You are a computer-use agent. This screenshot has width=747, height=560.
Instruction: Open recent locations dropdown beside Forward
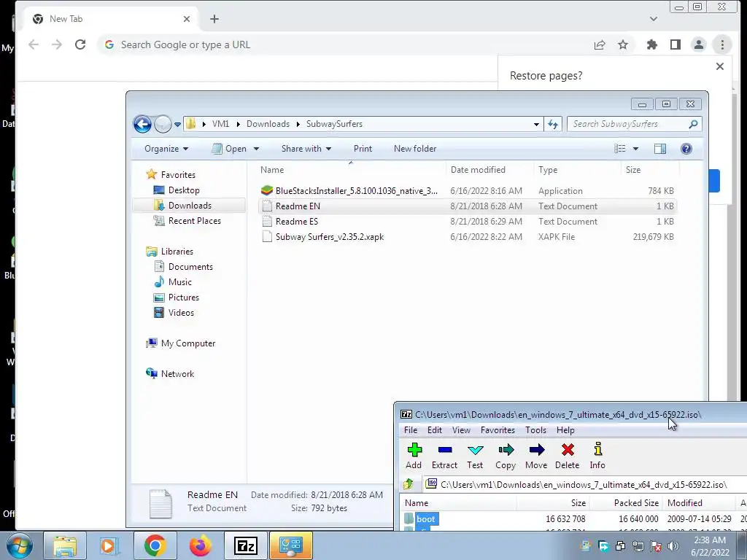point(177,124)
